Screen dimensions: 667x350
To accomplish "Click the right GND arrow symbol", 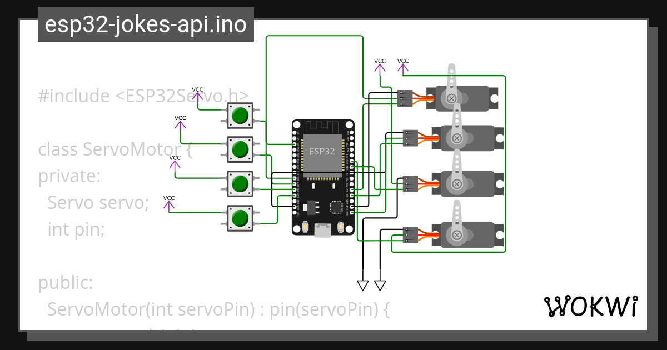I will tap(380, 285).
